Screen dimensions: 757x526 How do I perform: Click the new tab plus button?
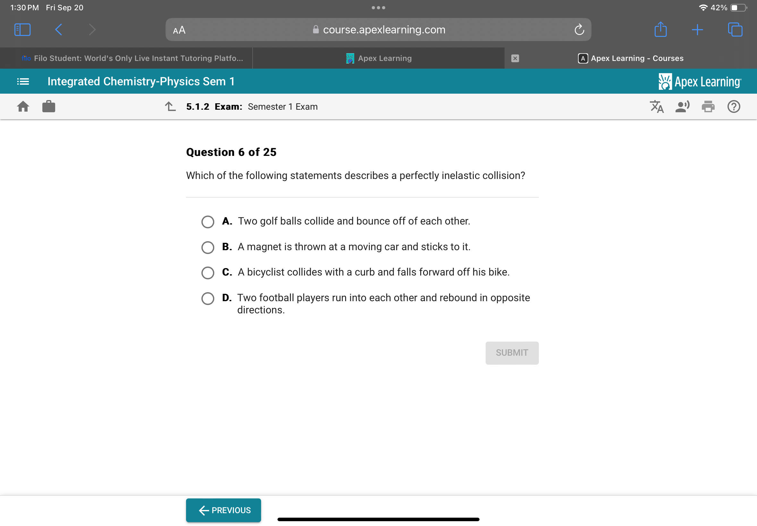click(697, 29)
